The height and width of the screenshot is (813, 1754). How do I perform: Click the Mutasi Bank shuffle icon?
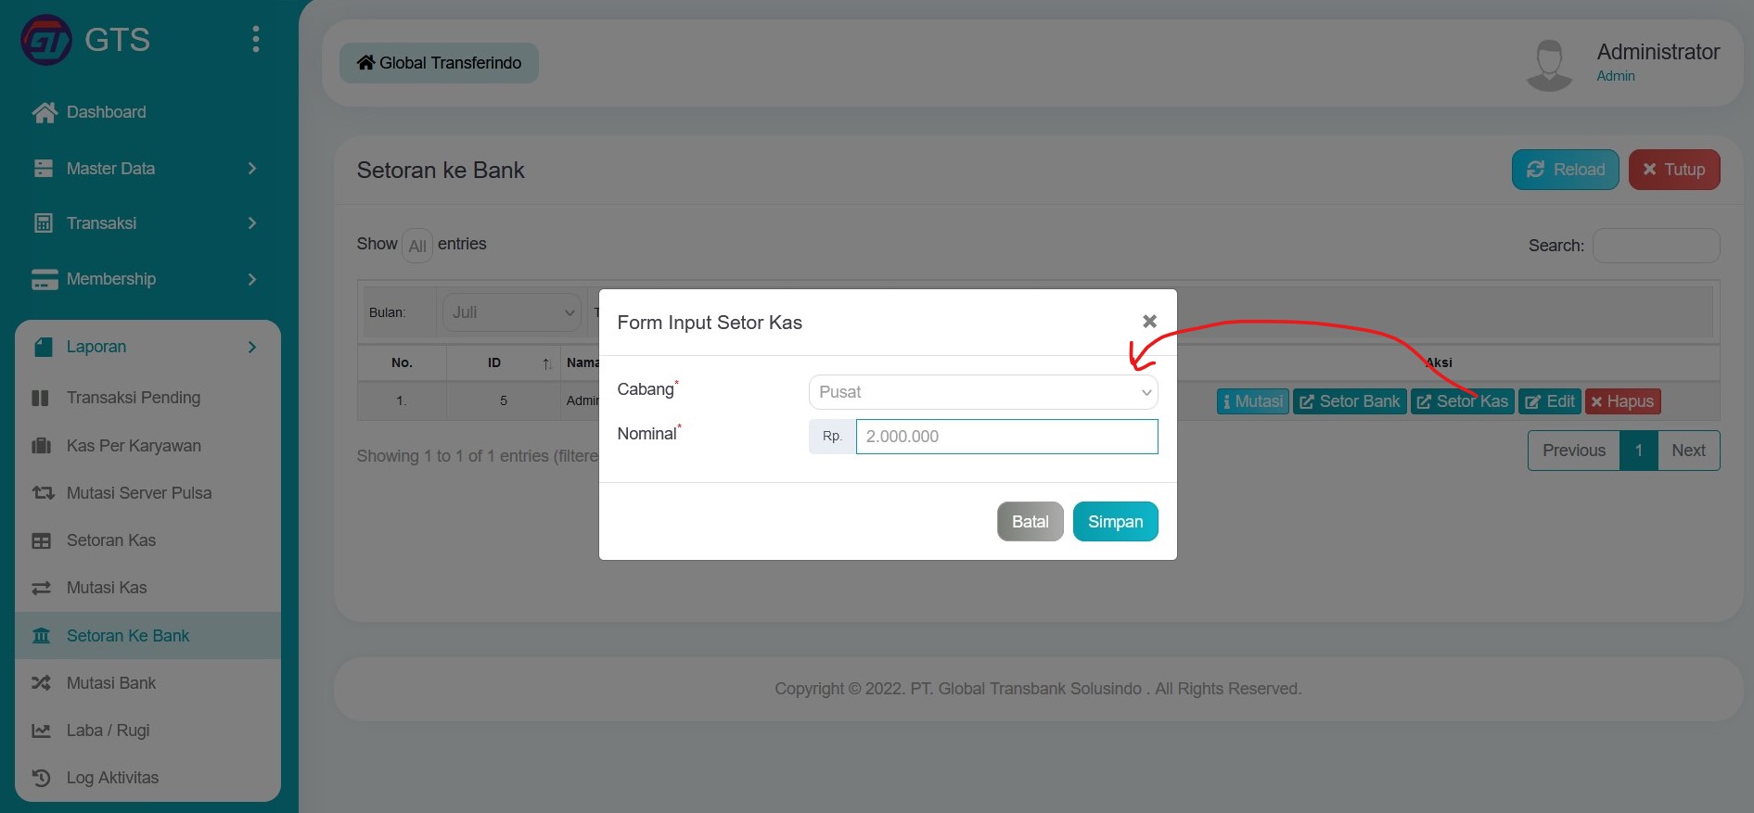click(42, 683)
